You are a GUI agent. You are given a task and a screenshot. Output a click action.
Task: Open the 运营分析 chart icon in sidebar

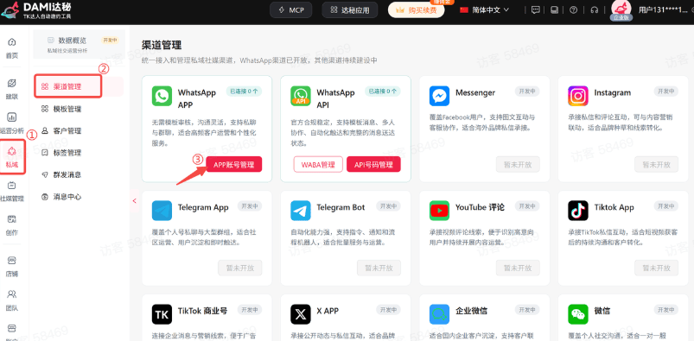[x=12, y=117]
